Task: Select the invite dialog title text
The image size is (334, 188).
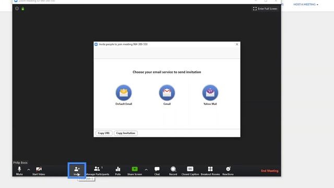Action: pyautogui.click(x=123, y=44)
